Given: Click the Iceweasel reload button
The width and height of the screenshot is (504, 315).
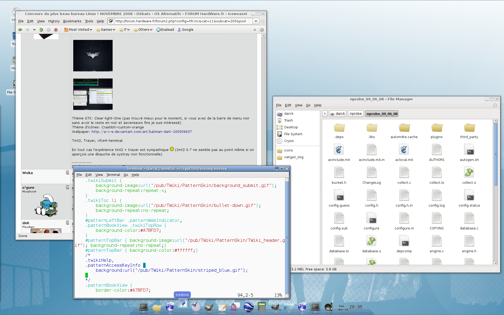Looking at the screenshot, I should point(41,30).
